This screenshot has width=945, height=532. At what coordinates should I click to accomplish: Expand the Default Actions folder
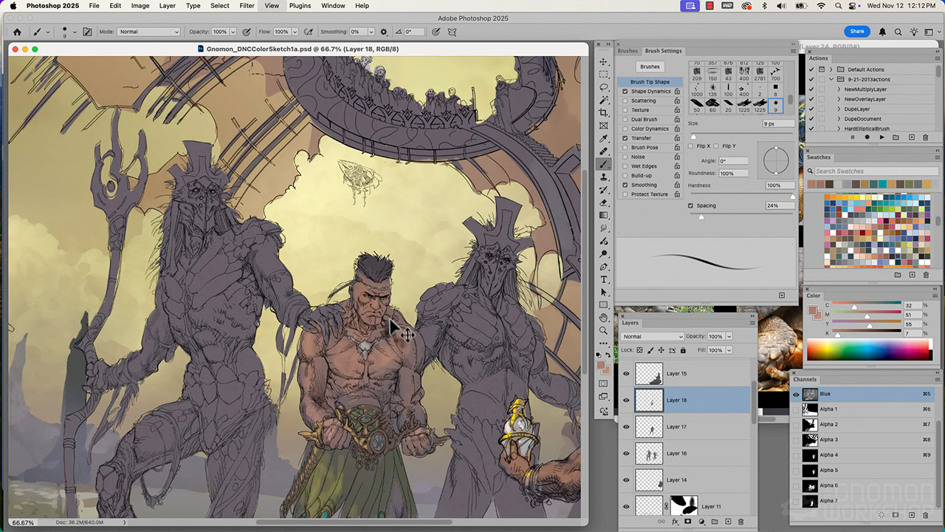(x=831, y=69)
